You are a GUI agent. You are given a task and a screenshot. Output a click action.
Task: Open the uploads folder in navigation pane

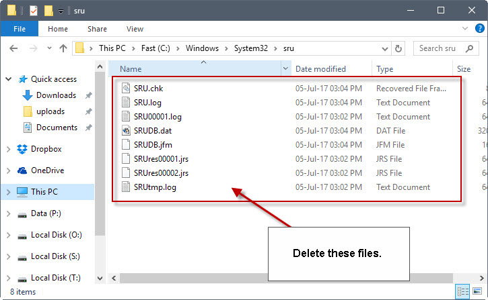[50, 111]
